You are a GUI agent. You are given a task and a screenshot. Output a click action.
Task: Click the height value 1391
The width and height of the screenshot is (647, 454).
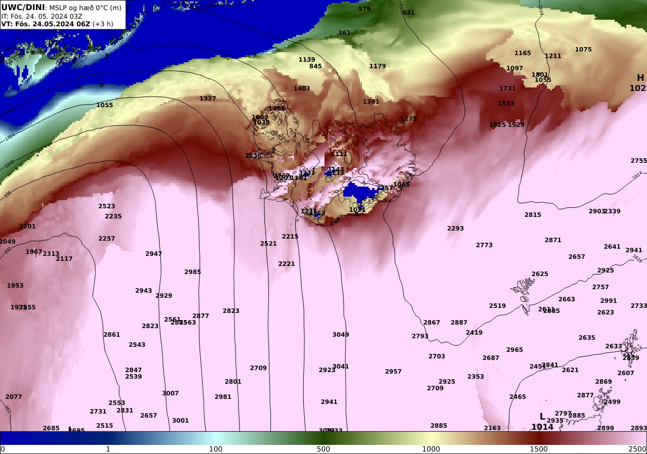pos(371,102)
